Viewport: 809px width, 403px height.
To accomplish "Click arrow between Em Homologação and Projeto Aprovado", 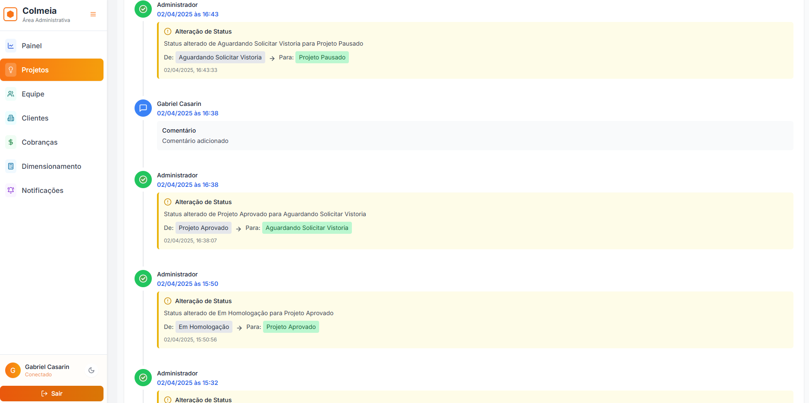I will 239,328.
